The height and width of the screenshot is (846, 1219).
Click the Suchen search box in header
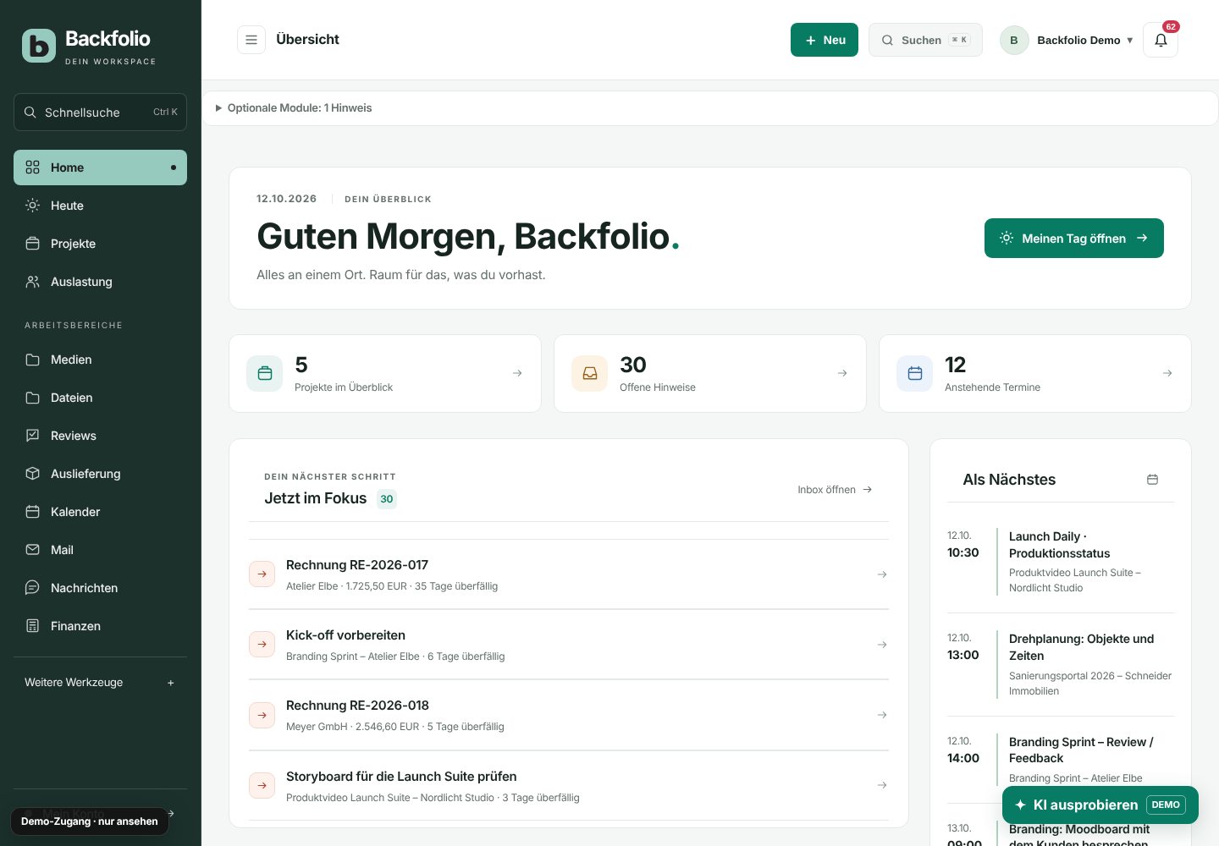(925, 40)
